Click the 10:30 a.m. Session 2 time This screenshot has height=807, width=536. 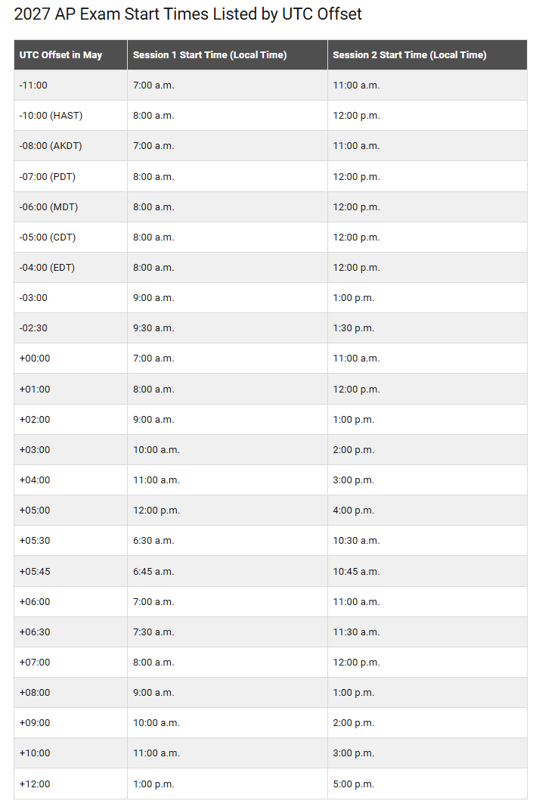tap(357, 541)
